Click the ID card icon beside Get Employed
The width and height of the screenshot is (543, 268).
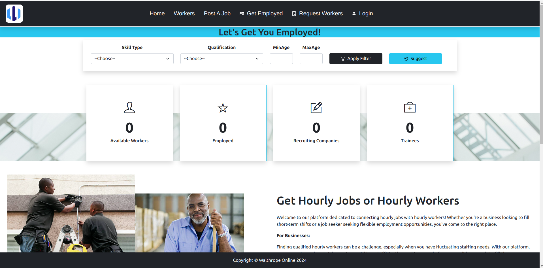242,14
